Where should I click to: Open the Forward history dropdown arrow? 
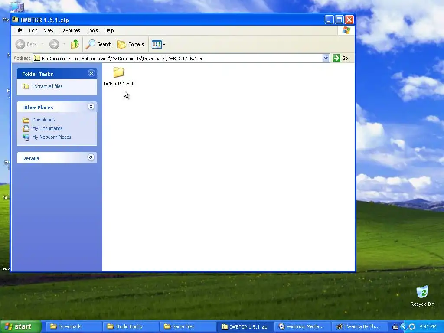[64, 44]
